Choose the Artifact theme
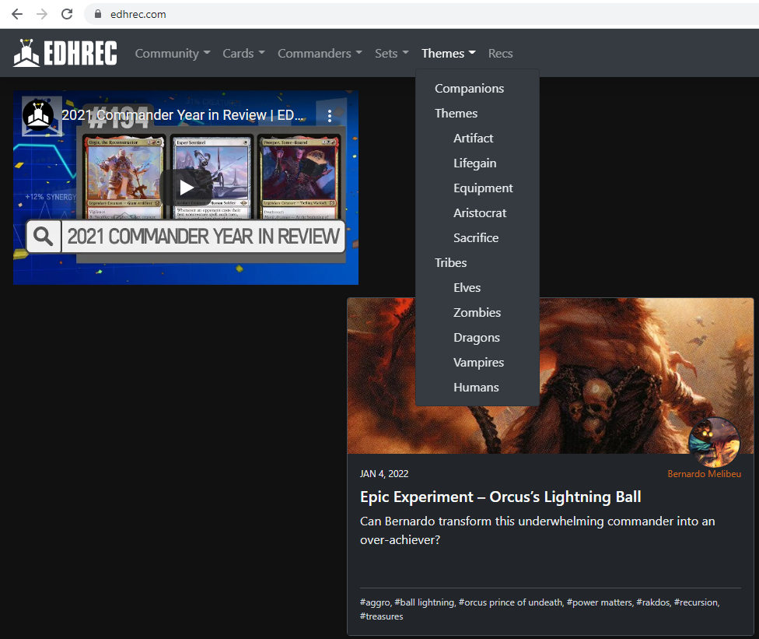759x639 pixels. [x=473, y=138]
